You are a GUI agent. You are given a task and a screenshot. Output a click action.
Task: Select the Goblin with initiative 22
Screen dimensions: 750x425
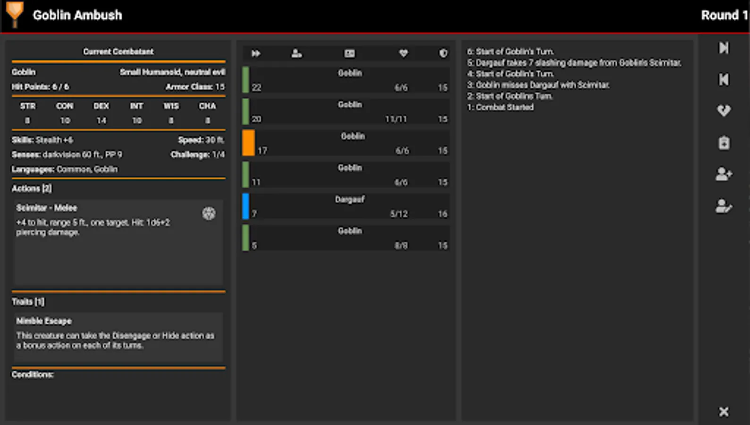[x=346, y=80]
